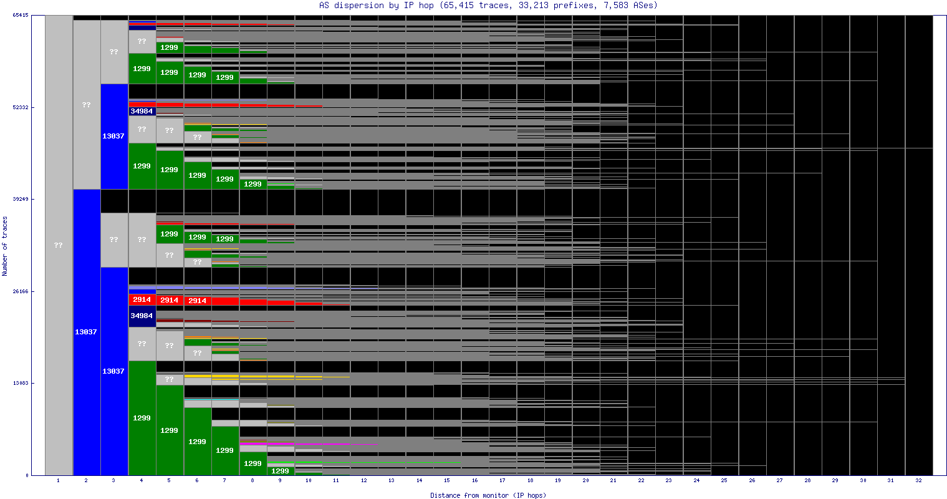The width and height of the screenshot is (947, 499).
Task: Click x-axis hop label 17
Action: pos(502,481)
